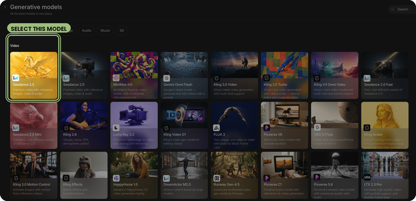416x201 pixels.
Task: Select the Seedance 2.5 model card
Action: pyautogui.click(x=34, y=75)
